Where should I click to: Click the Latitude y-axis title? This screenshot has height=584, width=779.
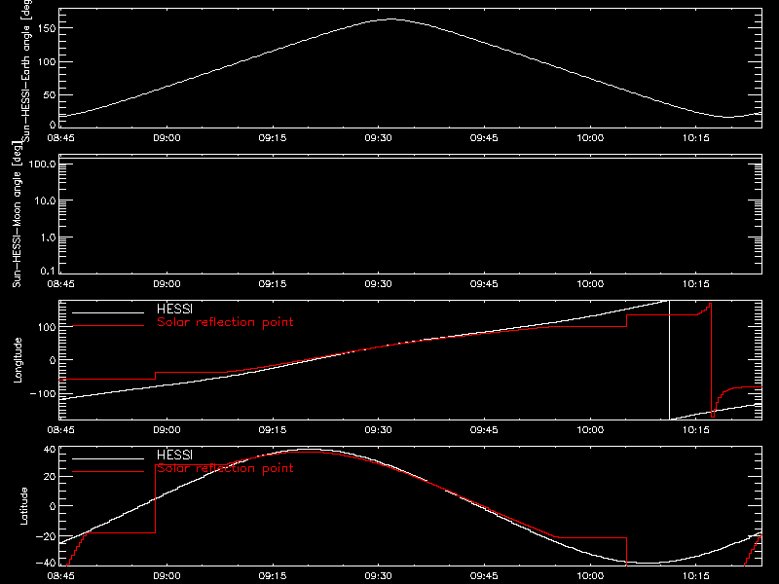pyautogui.click(x=23, y=506)
